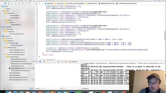Go forward in editor history
166x93 pixels.
click(x=43, y=3)
